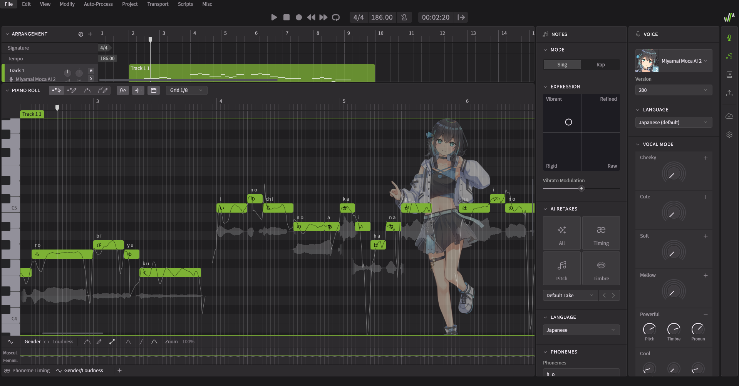The height and width of the screenshot is (386, 739).
Task: Go to previous take arrow
Action: [x=604, y=295]
